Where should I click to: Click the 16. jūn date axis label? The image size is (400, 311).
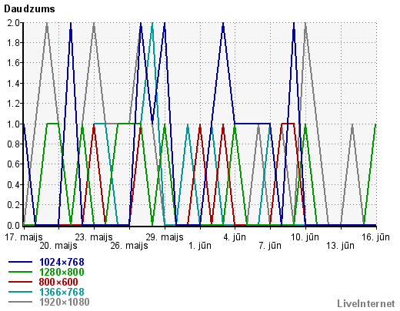(375, 237)
